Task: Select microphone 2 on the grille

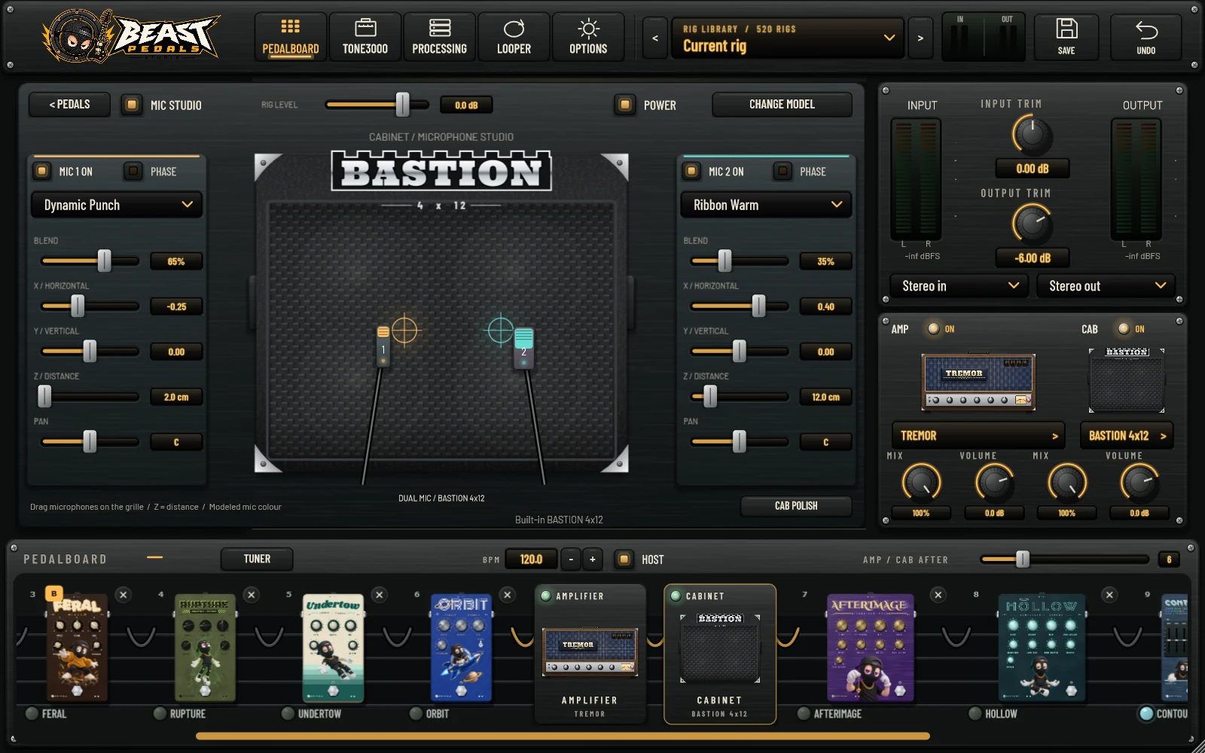Action: pos(524,349)
